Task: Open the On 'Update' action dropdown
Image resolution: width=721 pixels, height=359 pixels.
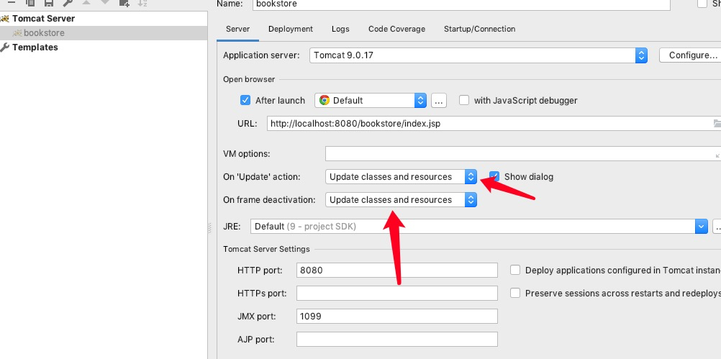Action: tap(401, 176)
